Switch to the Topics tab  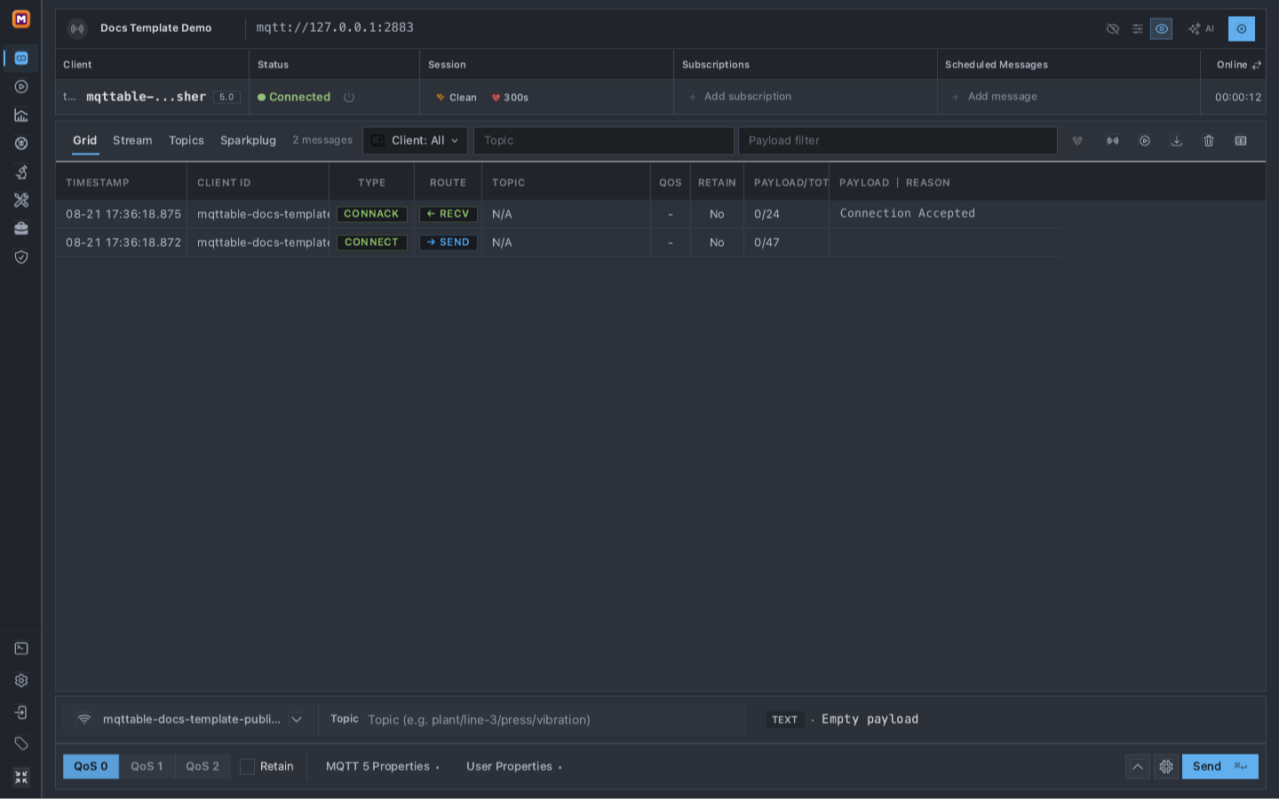187,141
